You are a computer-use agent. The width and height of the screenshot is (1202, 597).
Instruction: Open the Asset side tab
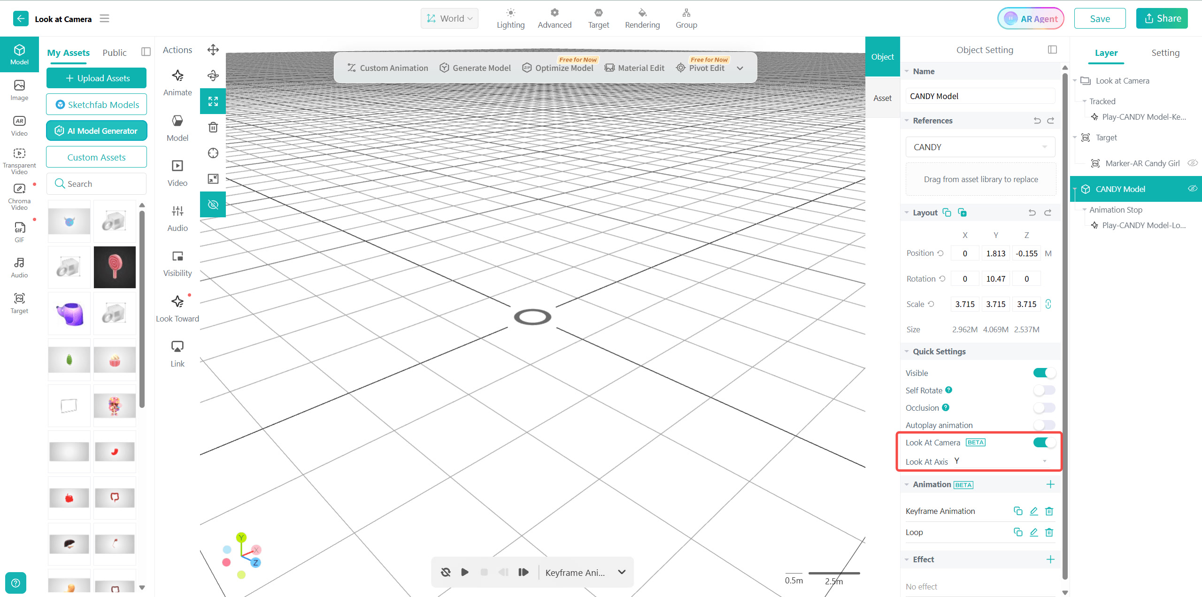pyautogui.click(x=883, y=98)
